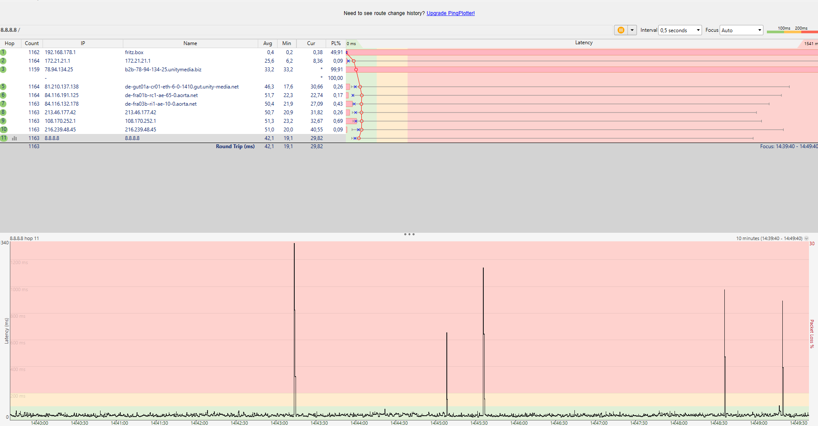This screenshot has width=818, height=426.
Task: Expand the 10 minutes timeline range chevron
Action: 806,238
